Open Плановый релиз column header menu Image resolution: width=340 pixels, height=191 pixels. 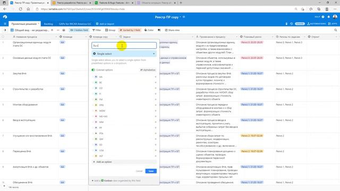tap(273, 37)
